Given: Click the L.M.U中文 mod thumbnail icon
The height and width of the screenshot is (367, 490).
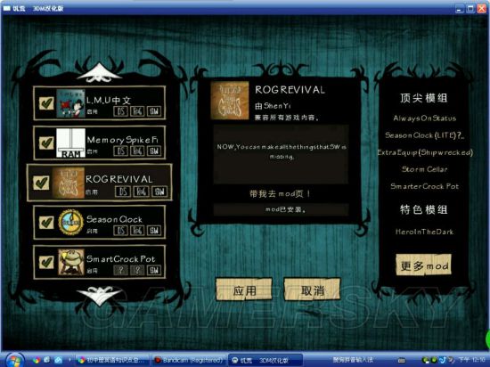Looking at the screenshot, I should 70,103.
